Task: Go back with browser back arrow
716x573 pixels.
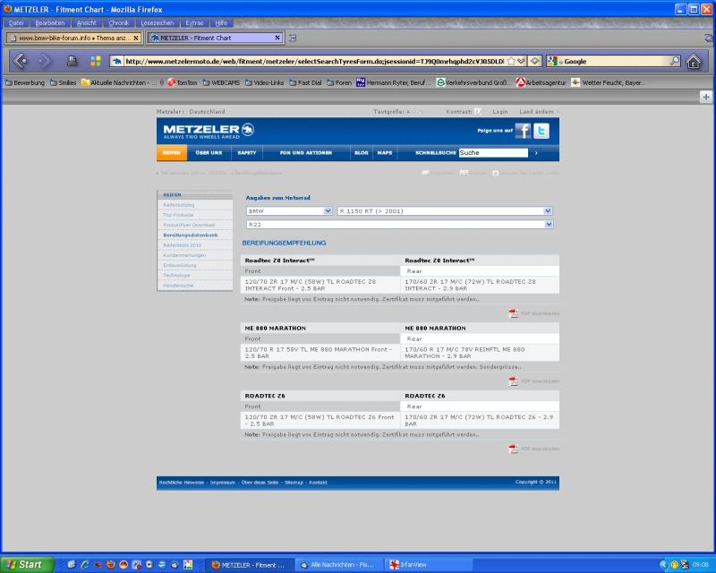Action: (x=20, y=61)
